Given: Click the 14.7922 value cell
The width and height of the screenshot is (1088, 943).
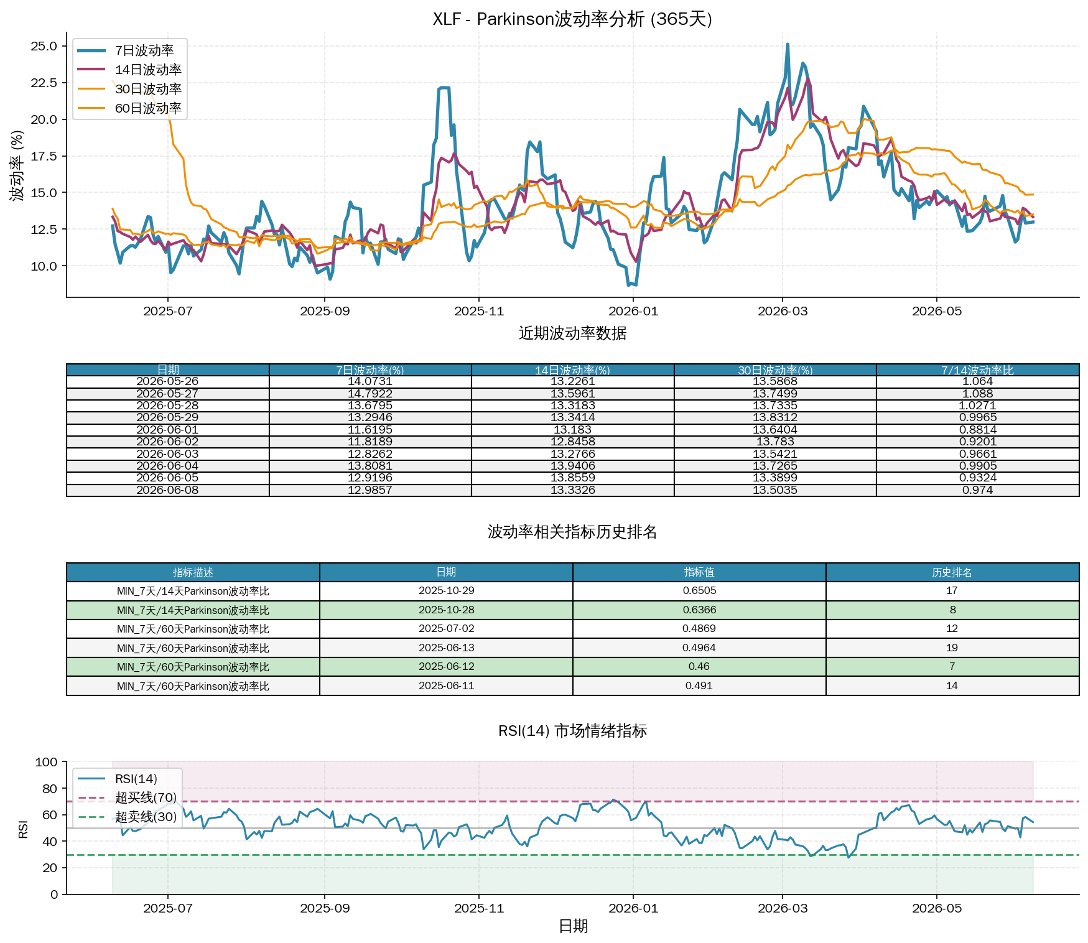Looking at the screenshot, I should [x=370, y=394].
